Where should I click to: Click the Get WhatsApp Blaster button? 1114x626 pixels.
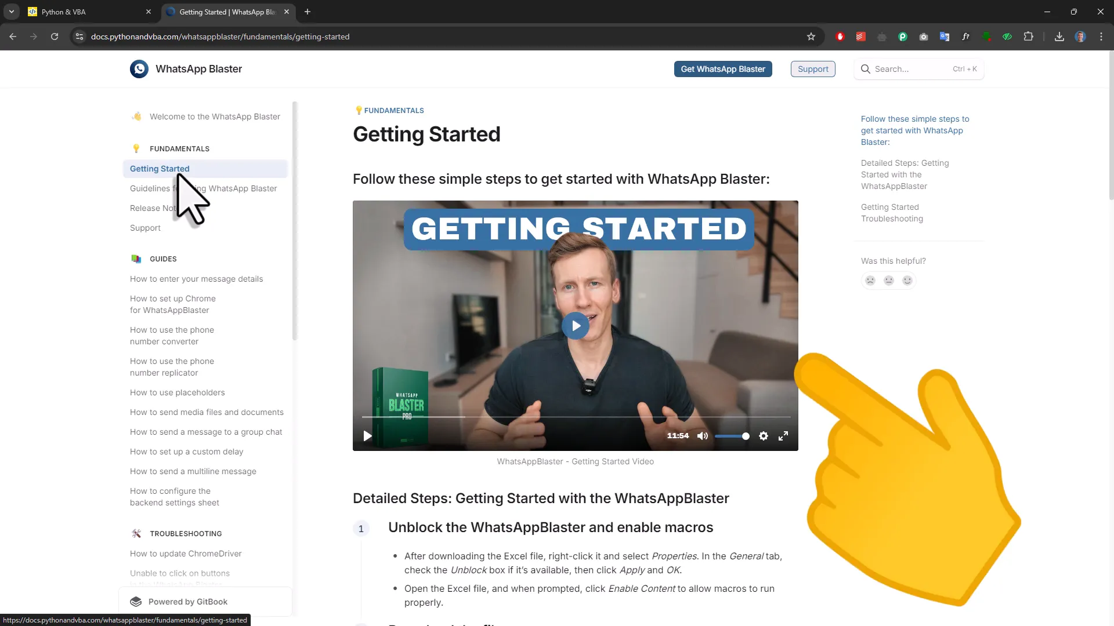tap(723, 69)
